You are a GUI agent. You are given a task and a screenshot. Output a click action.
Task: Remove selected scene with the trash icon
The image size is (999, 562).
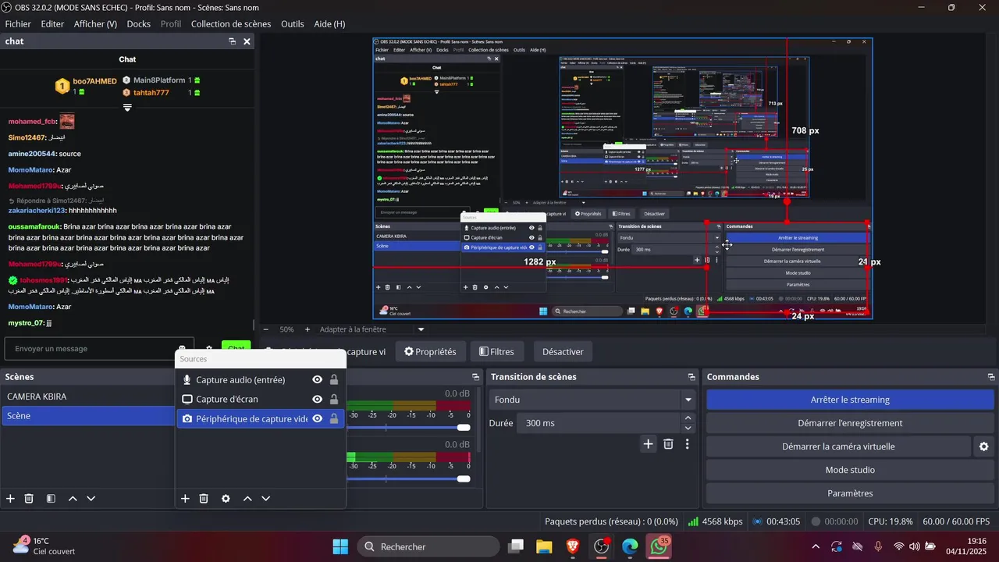click(29, 499)
